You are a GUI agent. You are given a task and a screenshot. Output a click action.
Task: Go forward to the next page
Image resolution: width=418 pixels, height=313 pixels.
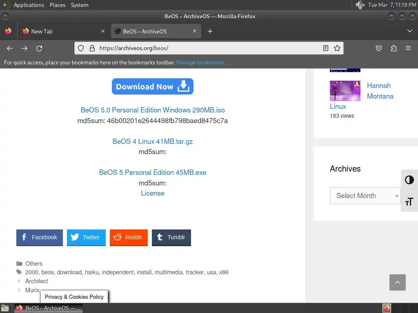(24, 48)
